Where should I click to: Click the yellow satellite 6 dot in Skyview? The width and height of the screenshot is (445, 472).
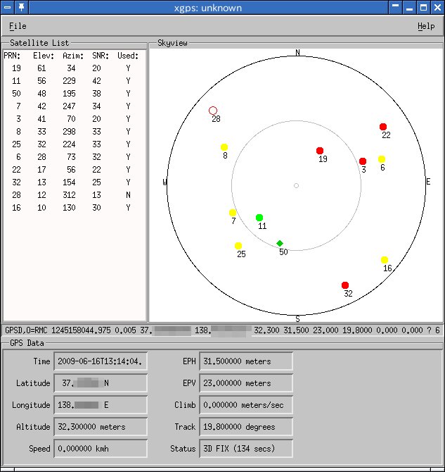(382, 159)
